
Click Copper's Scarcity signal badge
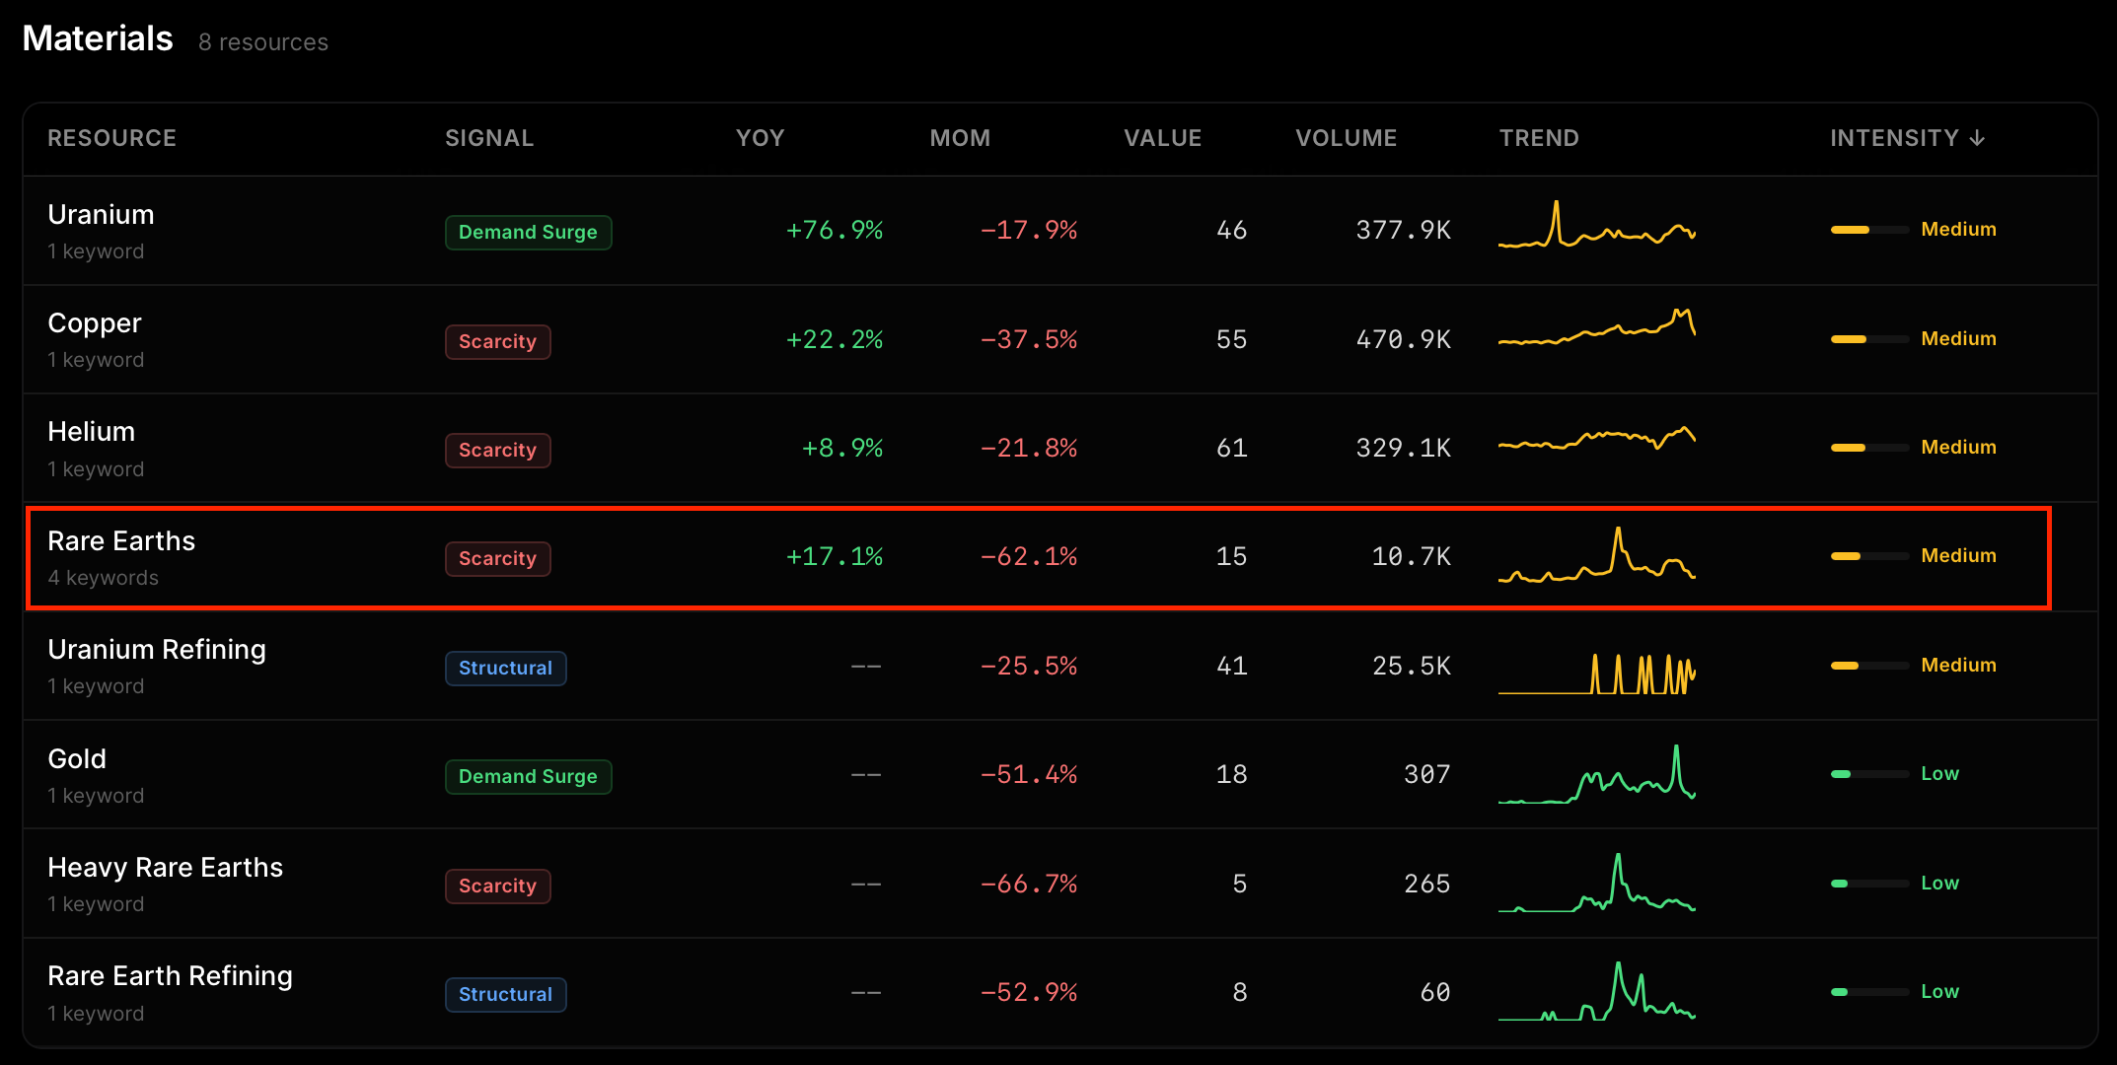[x=497, y=342]
